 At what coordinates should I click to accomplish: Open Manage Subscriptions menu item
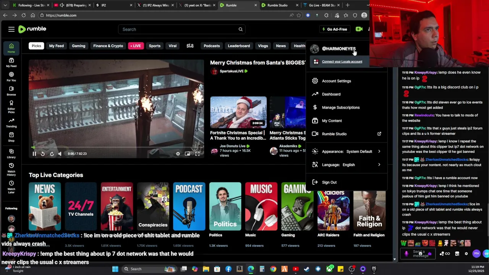click(x=347, y=107)
